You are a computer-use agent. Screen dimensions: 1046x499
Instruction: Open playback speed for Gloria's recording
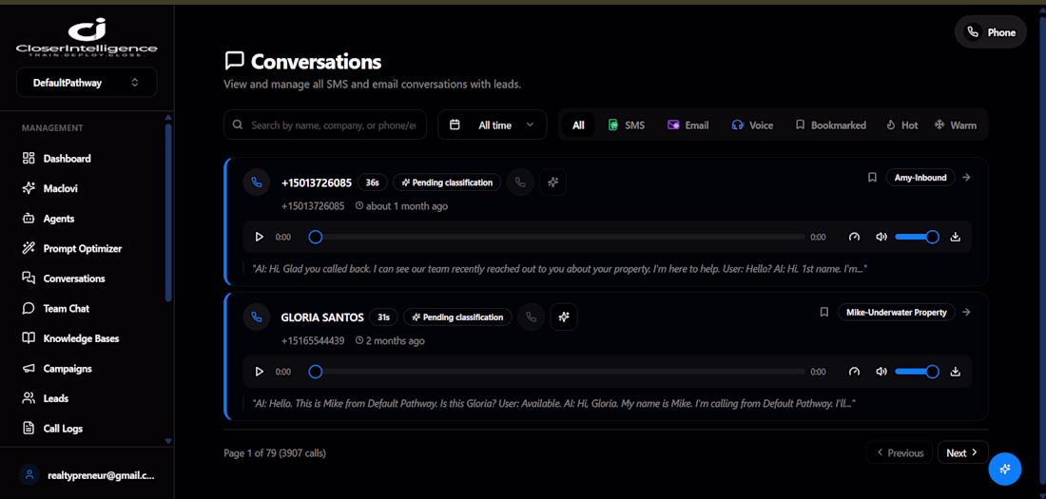click(854, 372)
